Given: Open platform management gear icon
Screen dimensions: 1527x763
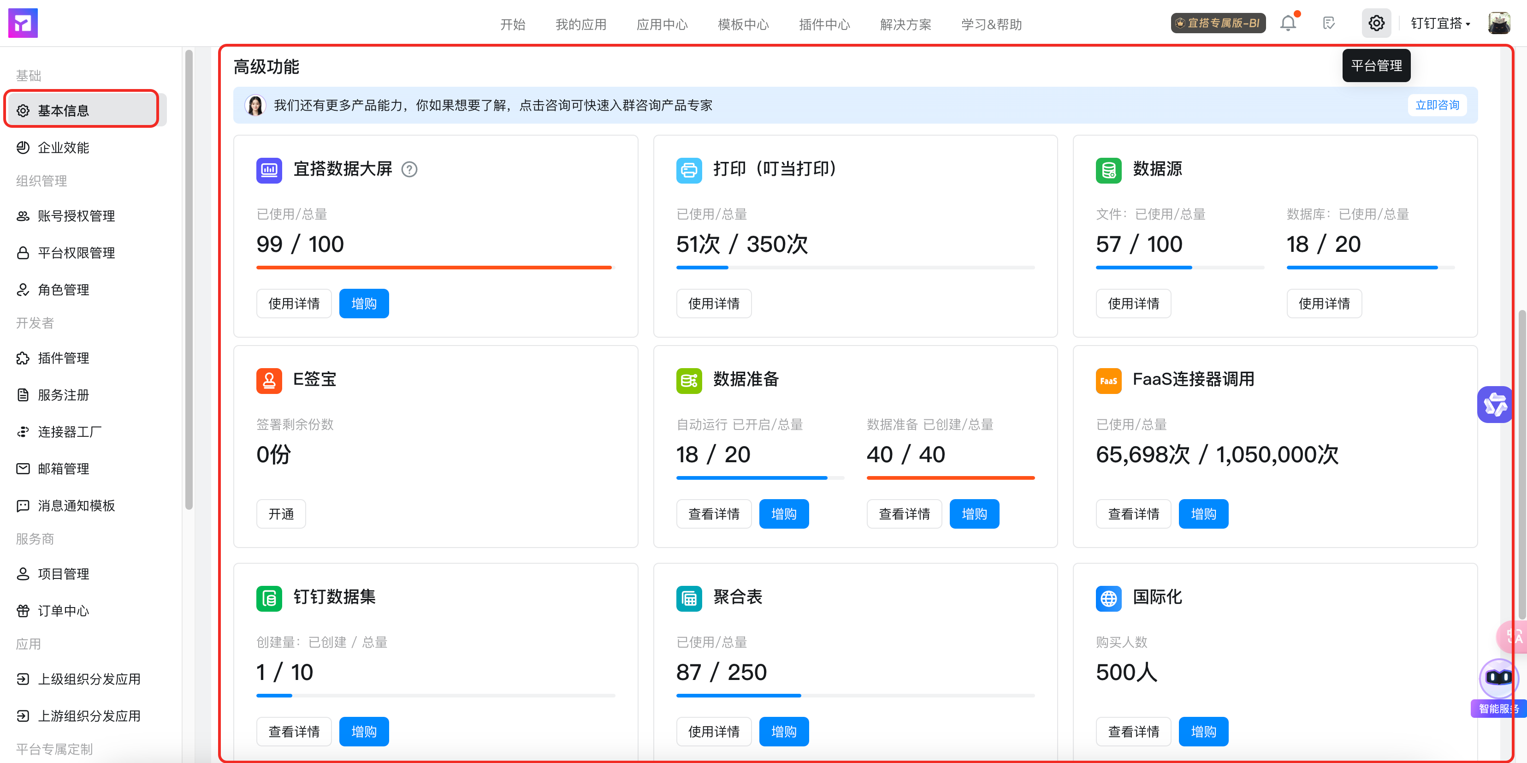Looking at the screenshot, I should point(1376,23).
